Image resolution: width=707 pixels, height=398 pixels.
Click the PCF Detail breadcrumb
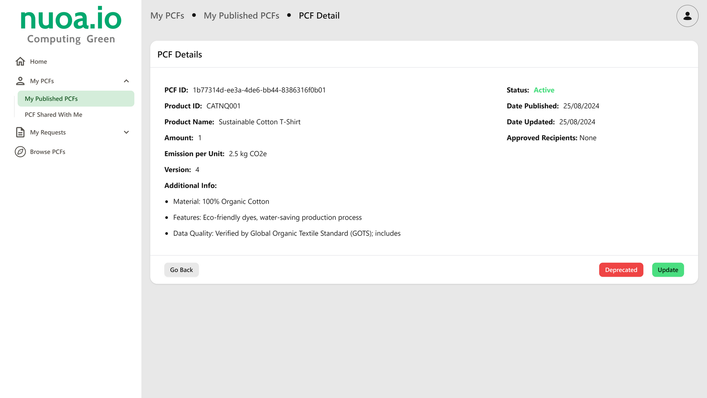[x=319, y=15]
